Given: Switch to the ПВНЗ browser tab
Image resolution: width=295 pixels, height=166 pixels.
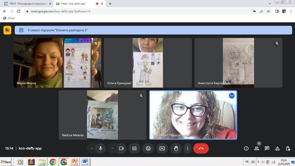Looking at the screenshot, I should [28, 4].
